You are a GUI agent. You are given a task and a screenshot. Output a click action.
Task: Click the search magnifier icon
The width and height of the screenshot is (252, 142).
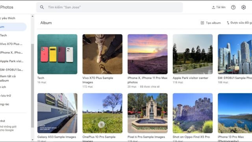42,7
